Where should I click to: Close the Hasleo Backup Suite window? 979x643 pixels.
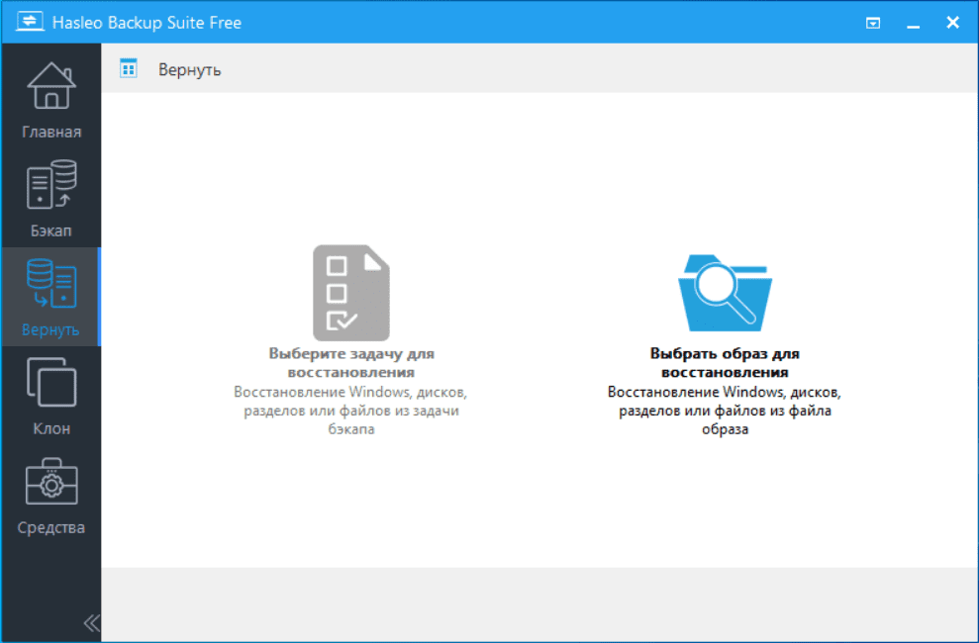[953, 23]
